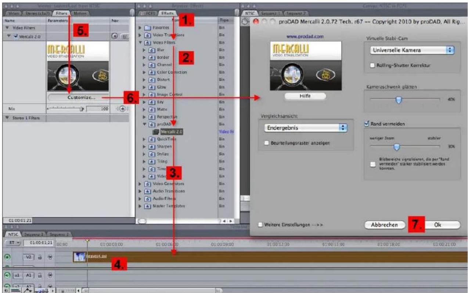Click the Mercalli filter reset button in Nav column
This screenshot has height=293, width=468.
pos(115,36)
